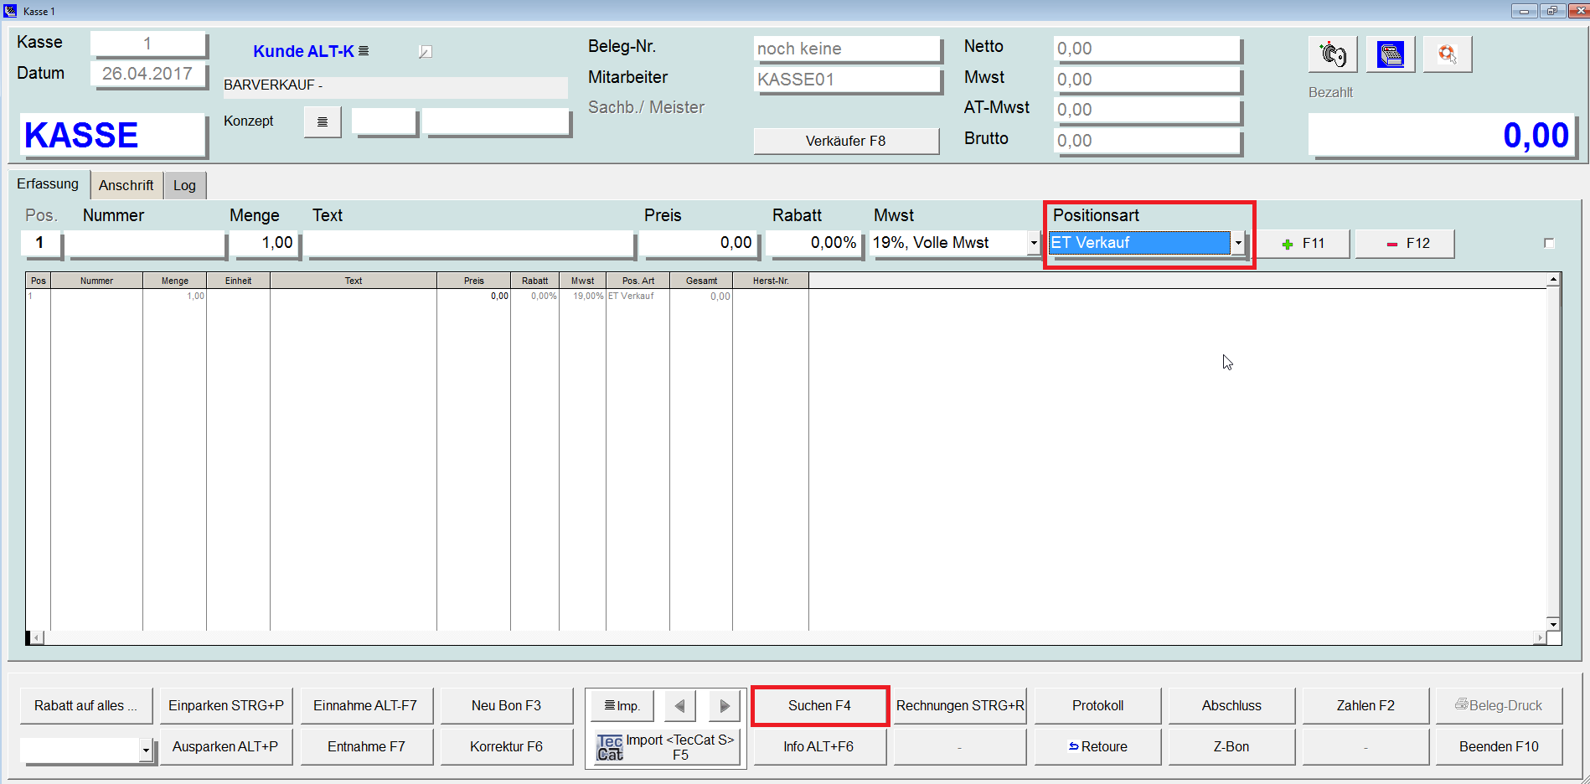Open Rechnungen STRG+R
Image resolution: width=1590 pixels, height=784 pixels.
click(960, 706)
